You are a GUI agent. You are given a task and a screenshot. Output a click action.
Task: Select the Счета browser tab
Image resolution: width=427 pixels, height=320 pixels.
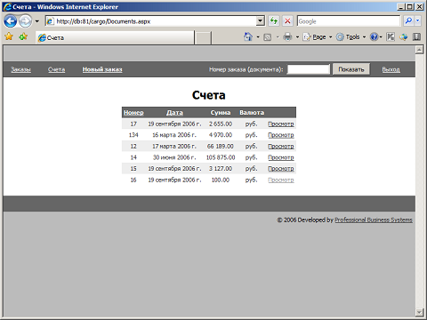click(x=115, y=37)
